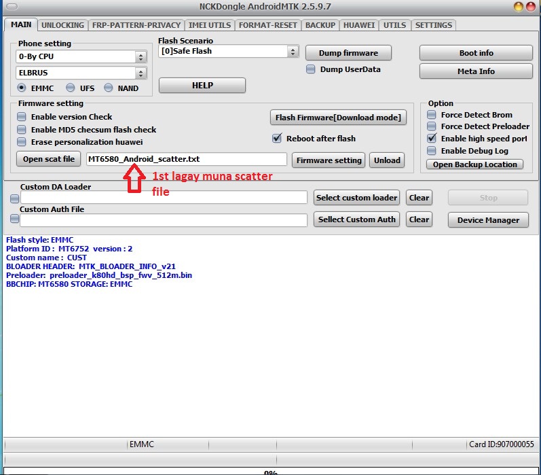Image resolution: width=541 pixels, height=475 pixels.
Task: Open Backup Location button
Action: [474, 164]
